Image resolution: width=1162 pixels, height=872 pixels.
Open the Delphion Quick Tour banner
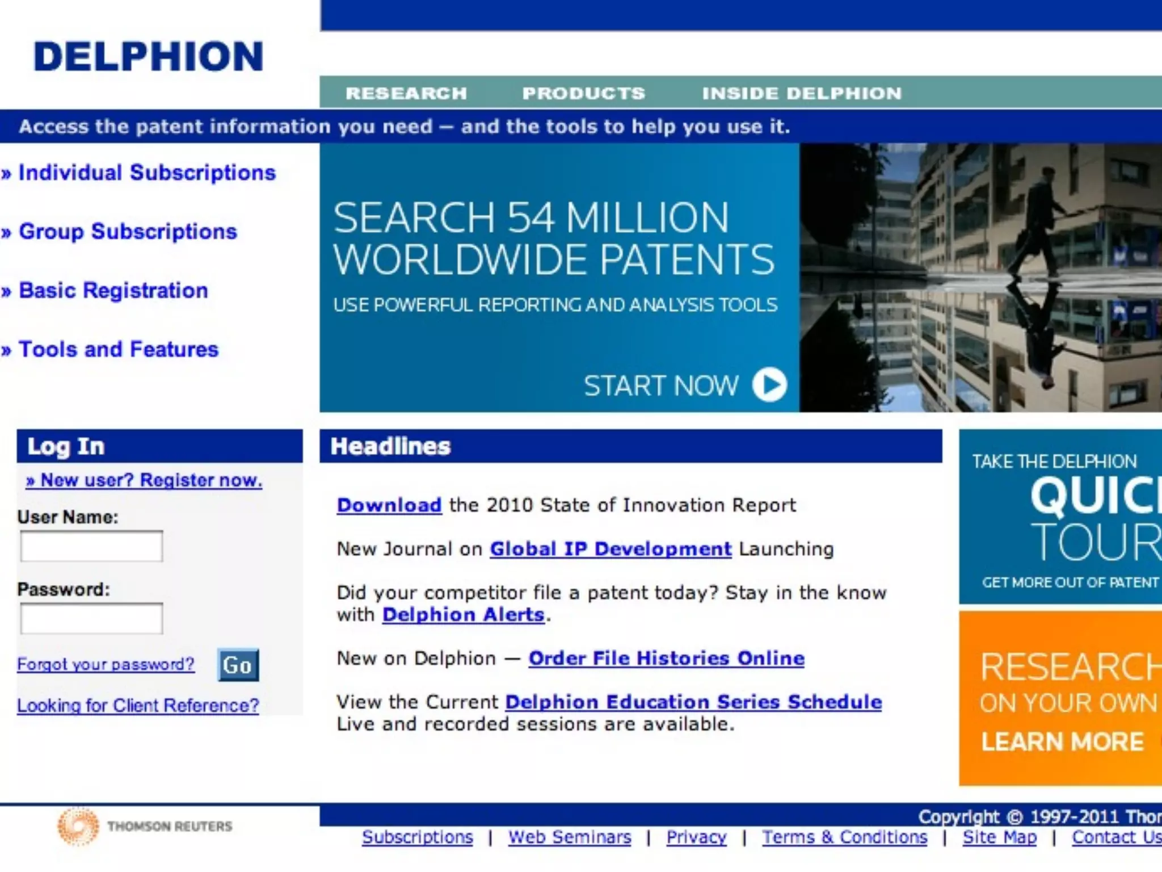pos(1060,517)
